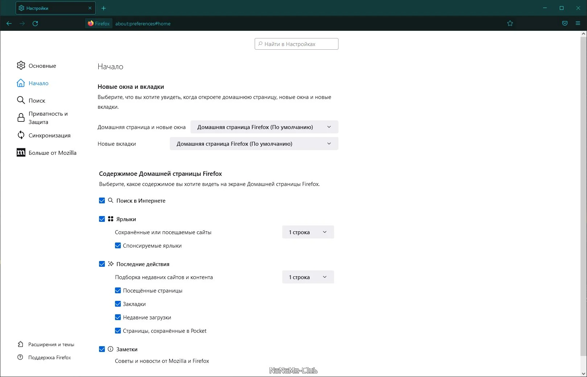Screen dimensions: 587x377
Task: Click Подборка недавних сайтов и контента text
Action: [x=164, y=277]
